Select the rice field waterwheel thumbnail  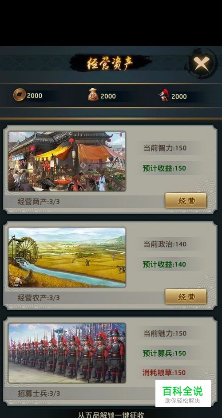67,257
